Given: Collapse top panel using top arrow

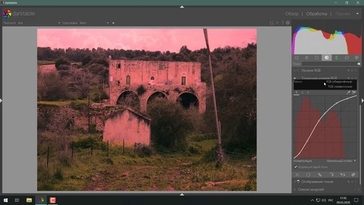Looking at the screenshot, I should [x=182, y=7].
